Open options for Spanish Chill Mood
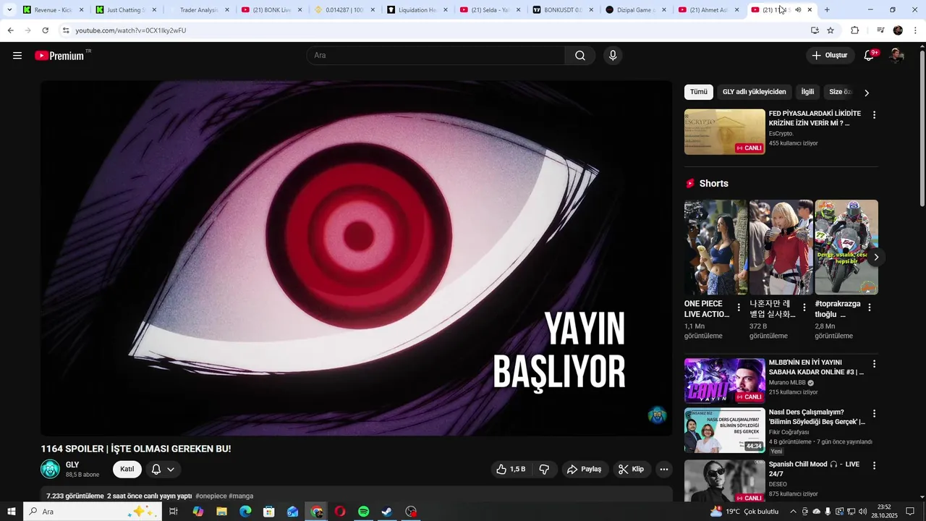This screenshot has height=521, width=926. [874, 465]
